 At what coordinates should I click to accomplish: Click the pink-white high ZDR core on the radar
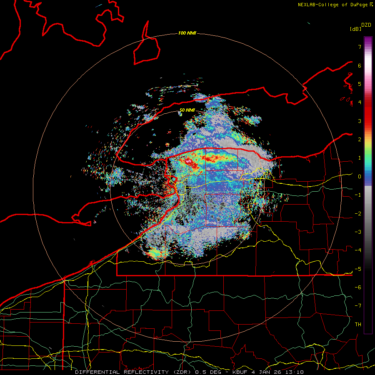point(189,162)
